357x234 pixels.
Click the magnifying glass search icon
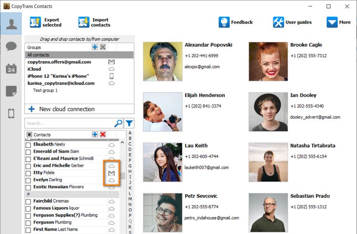click(x=118, y=123)
